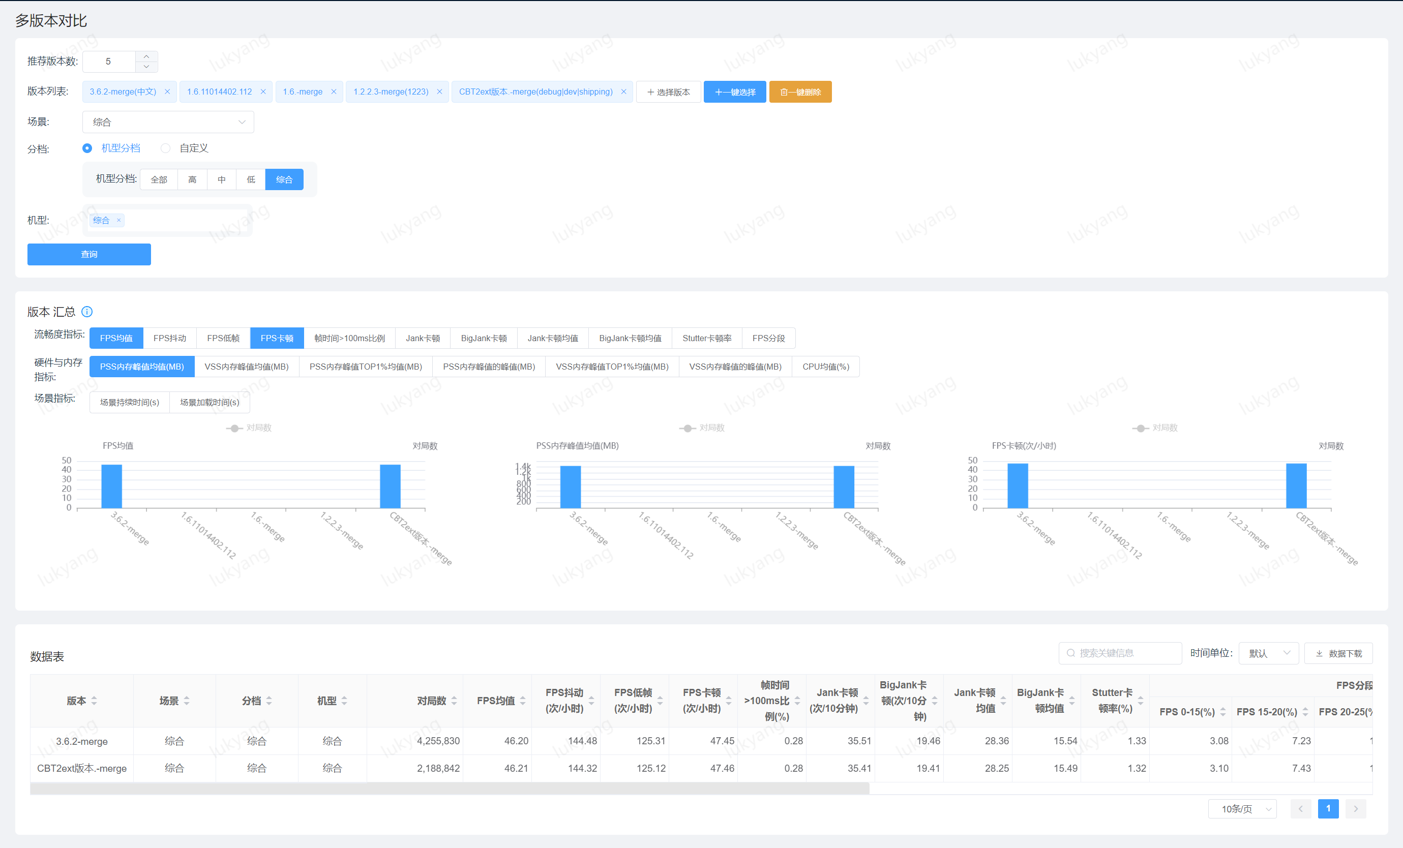Open the 场景 dropdown
Image resolution: width=1403 pixels, height=848 pixels.
[x=168, y=122]
